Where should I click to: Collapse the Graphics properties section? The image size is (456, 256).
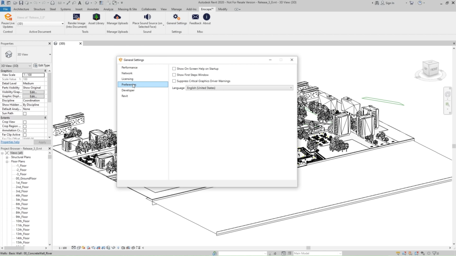tap(45, 71)
